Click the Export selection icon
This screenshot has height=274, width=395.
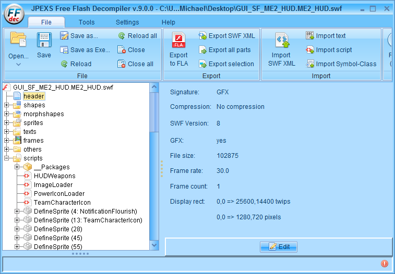(203, 64)
